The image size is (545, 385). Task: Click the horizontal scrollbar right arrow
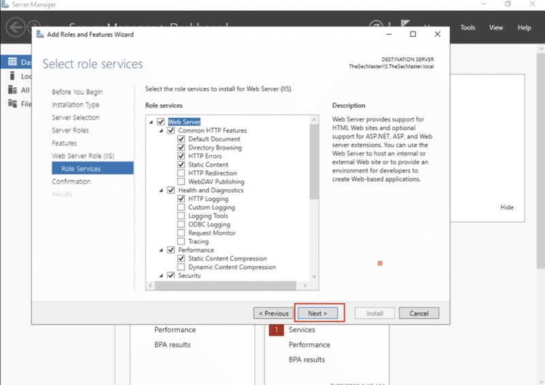305,286
